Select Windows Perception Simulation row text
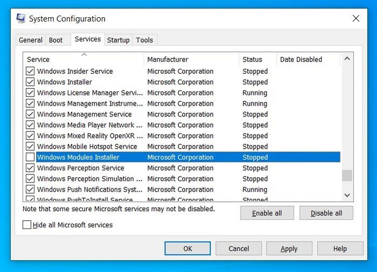This screenshot has height=272, width=377. tap(90, 179)
